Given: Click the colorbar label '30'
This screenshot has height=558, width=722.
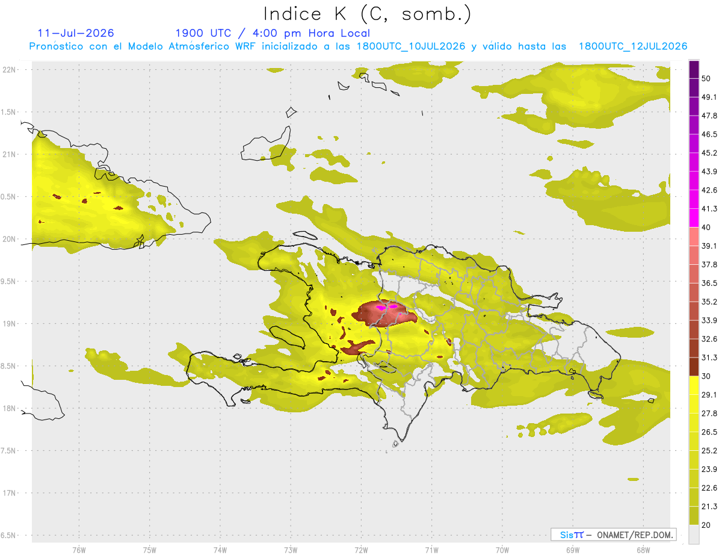Looking at the screenshot, I should tap(707, 376).
